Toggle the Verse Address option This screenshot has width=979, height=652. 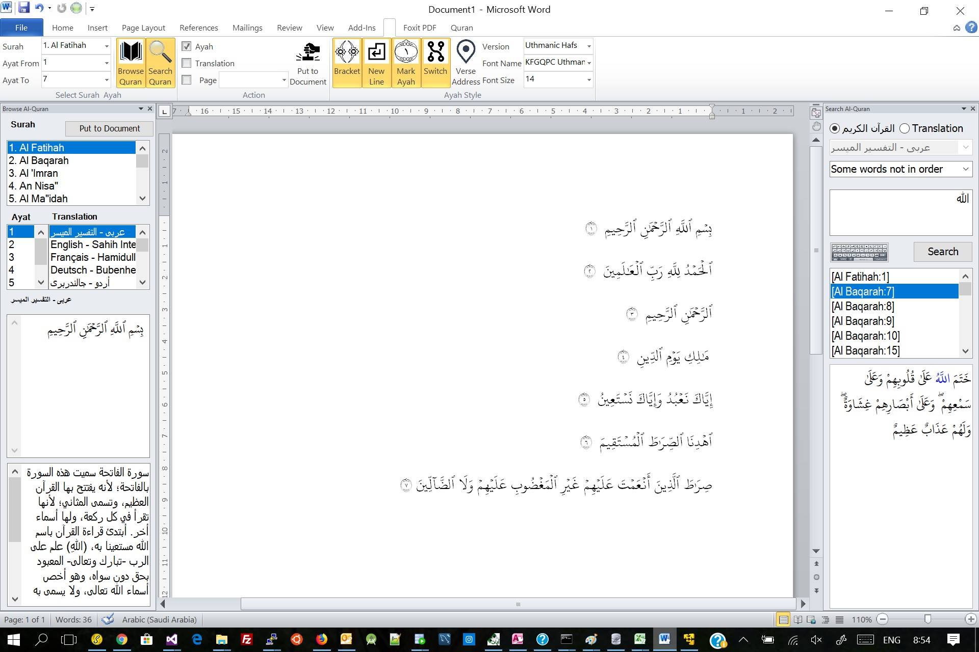pos(466,63)
